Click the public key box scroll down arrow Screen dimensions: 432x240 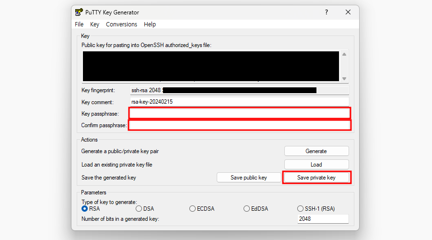pos(344,79)
